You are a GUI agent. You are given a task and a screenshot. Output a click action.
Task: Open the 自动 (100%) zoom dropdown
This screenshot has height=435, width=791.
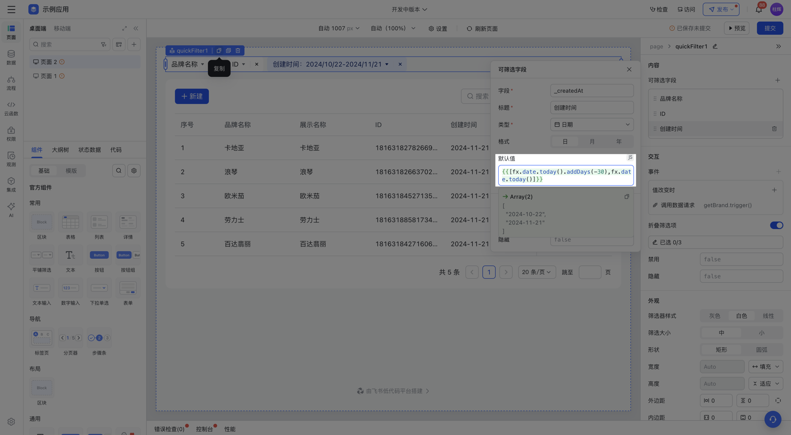point(393,28)
